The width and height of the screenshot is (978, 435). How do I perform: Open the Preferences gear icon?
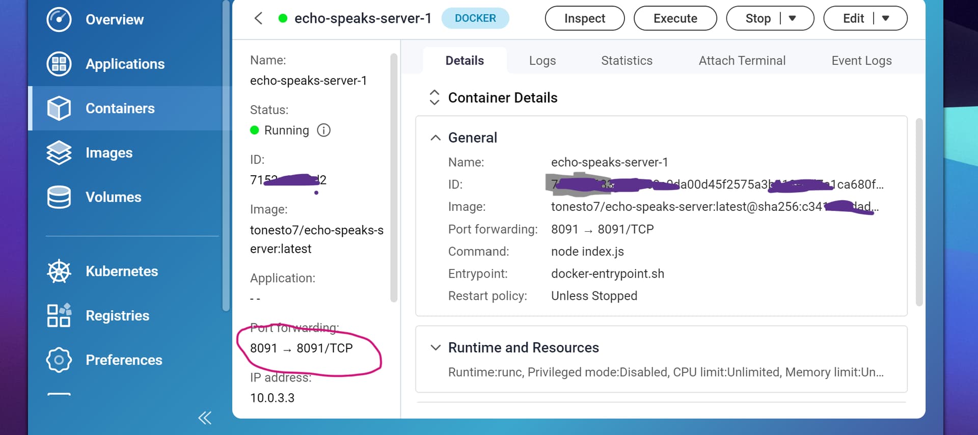[59, 360]
